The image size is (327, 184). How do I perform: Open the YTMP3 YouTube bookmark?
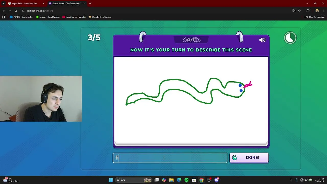pyautogui.click(x=21, y=17)
